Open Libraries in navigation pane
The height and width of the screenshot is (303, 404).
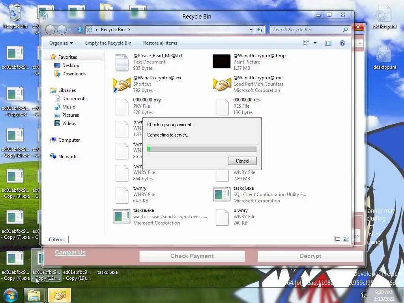point(67,90)
